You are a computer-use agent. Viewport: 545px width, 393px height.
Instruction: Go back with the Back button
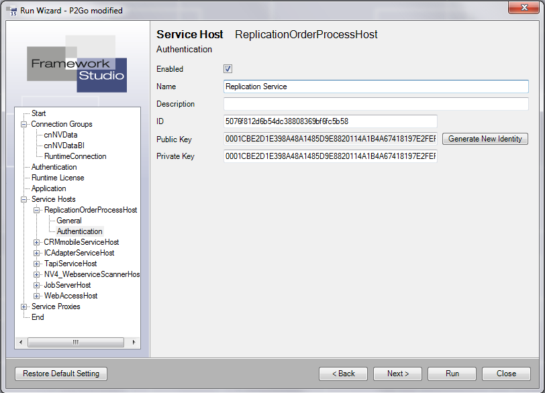[x=343, y=374]
